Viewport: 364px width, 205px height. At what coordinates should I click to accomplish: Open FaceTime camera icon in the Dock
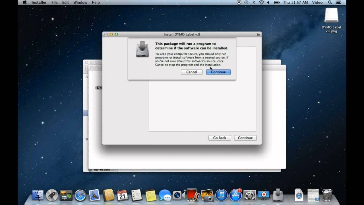[179, 195]
